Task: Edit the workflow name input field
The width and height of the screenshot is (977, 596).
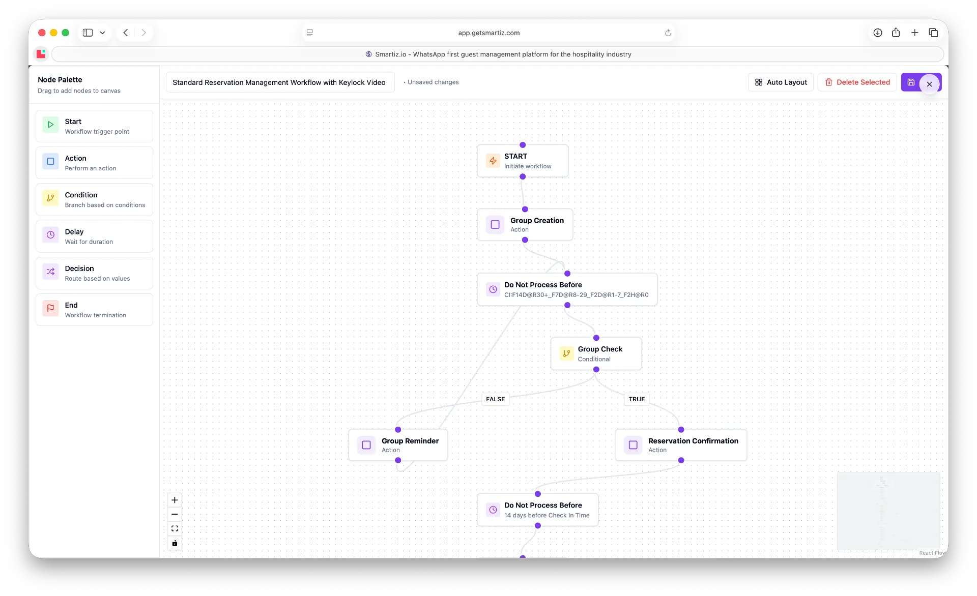Action: [280, 82]
